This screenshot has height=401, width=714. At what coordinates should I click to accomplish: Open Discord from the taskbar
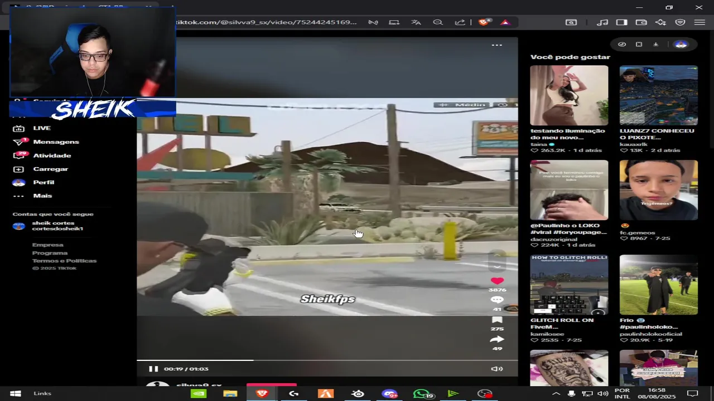click(x=390, y=394)
